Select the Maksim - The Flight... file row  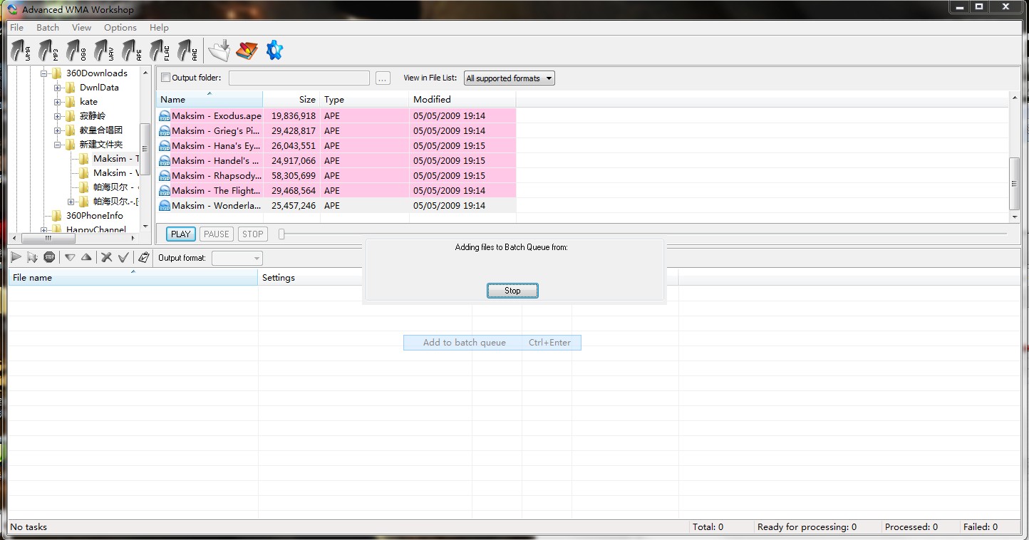[x=336, y=190]
